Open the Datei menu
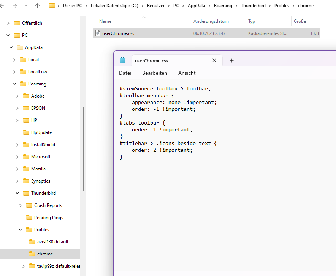 125,73
